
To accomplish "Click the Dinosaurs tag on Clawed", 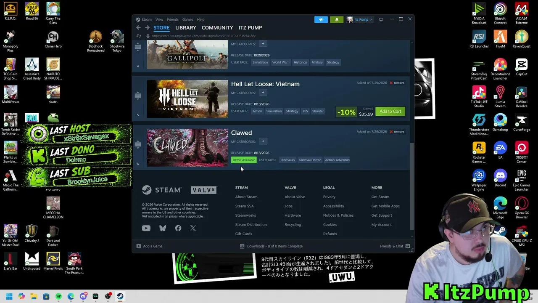I will pyautogui.click(x=287, y=160).
